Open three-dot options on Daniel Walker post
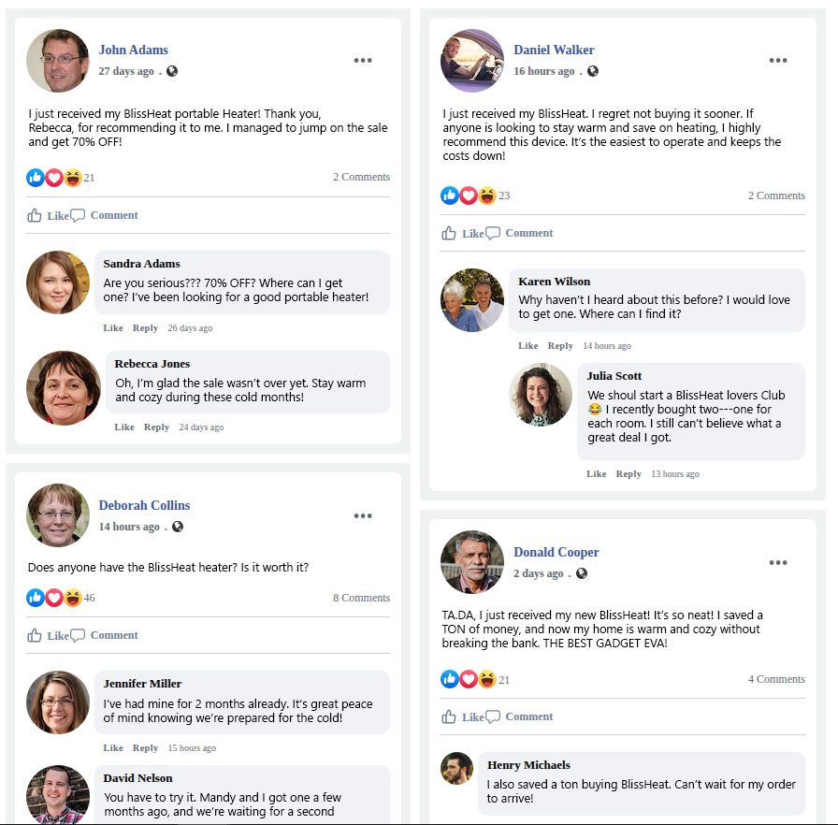The height and width of the screenshot is (825, 838). tap(778, 61)
